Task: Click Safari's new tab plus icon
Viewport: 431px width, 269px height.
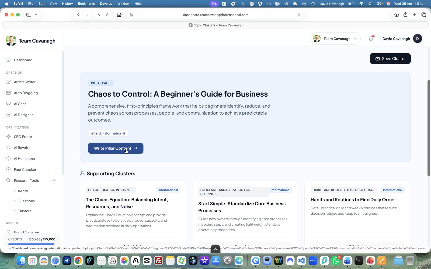Action: point(415,15)
